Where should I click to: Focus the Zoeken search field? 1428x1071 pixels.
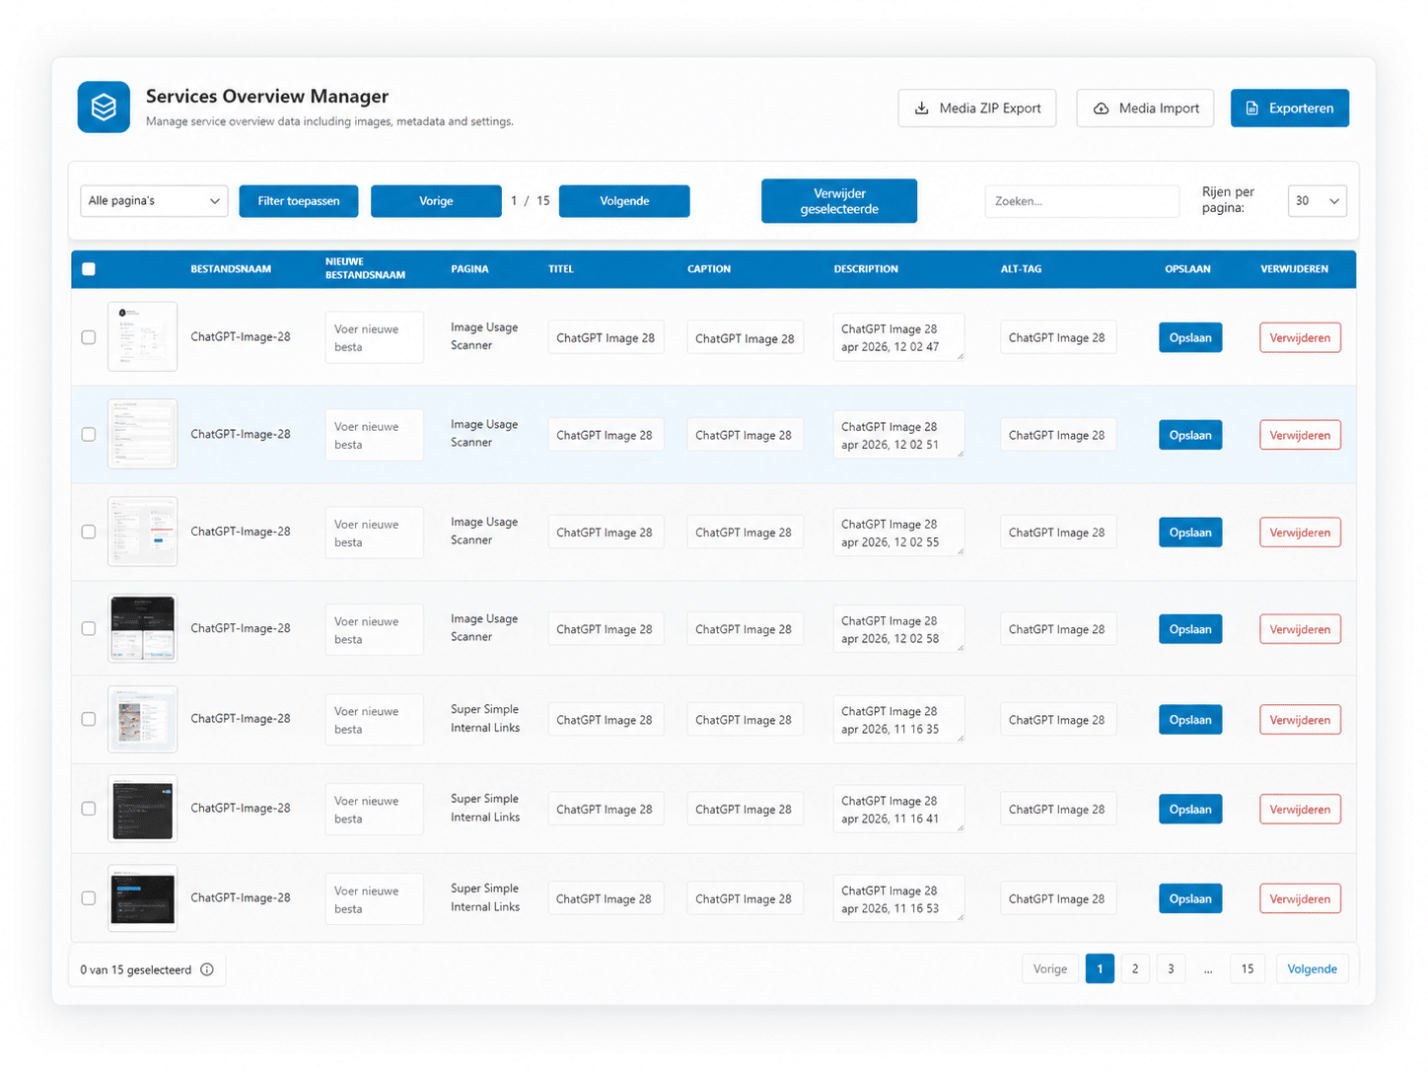pyautogui.click(x=1081, y=201)
